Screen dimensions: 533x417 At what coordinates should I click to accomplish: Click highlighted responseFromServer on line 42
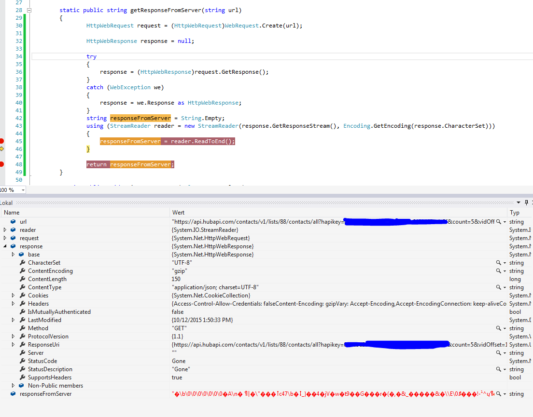pyautogui.click(x=140, y=118)
